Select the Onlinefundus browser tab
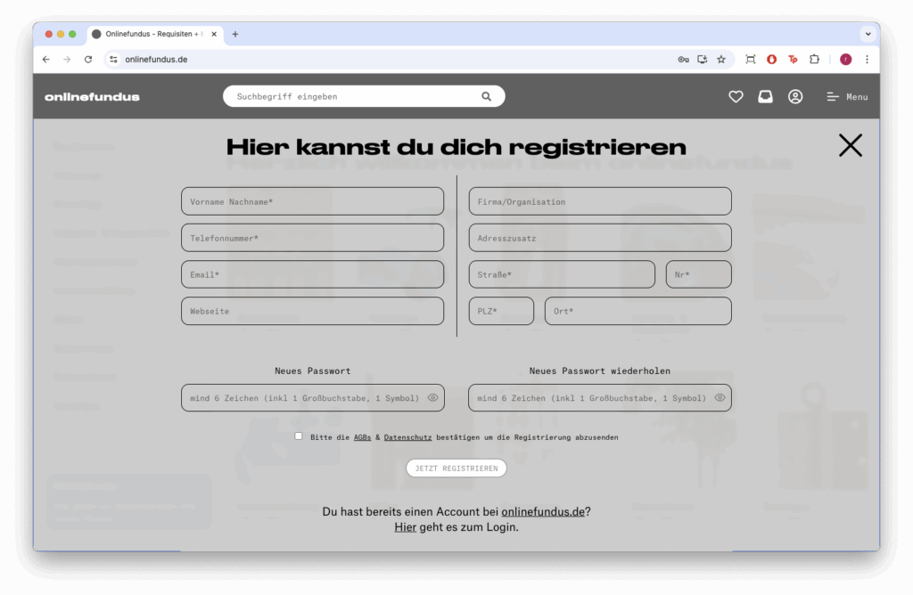 (x=152, y=34)
